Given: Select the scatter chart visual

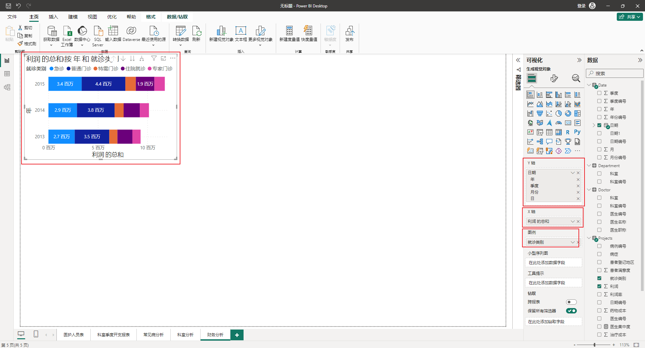Looking at the screenshot, I should (549, 113).
